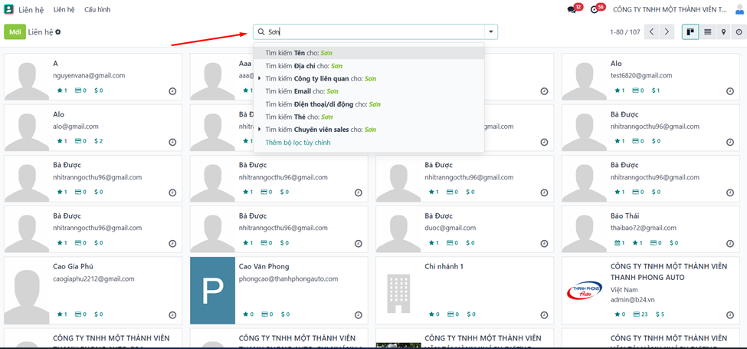Open the user avatar menu
Image resolution: width=747 pixels, height=349 pixels.
739,10
